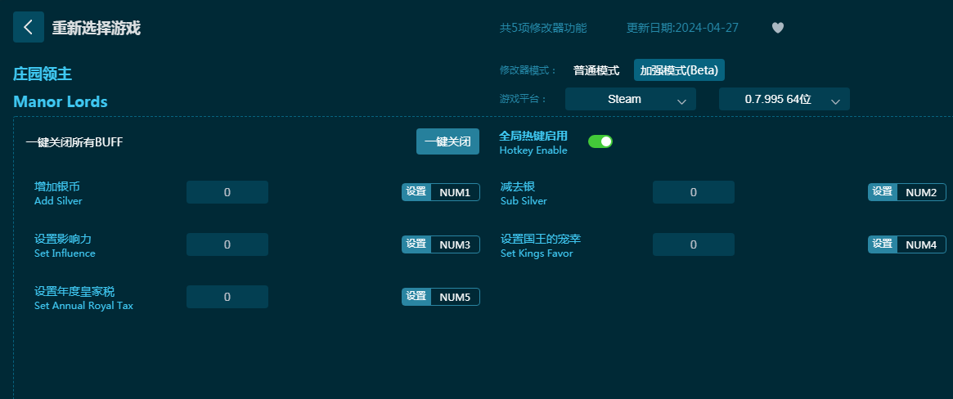Click the NUM1 hotkey box
The height and width of the screenshot is (399, 953).
pyautogui.click(x=455, y=192)
